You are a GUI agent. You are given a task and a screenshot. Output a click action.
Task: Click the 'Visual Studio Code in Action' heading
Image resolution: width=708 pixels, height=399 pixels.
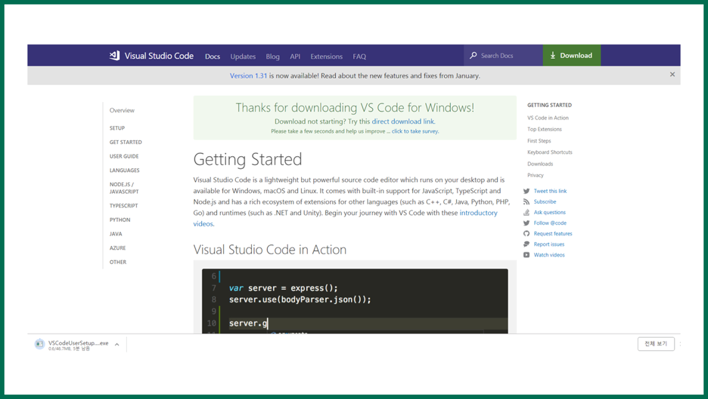[x=270, y=250]
